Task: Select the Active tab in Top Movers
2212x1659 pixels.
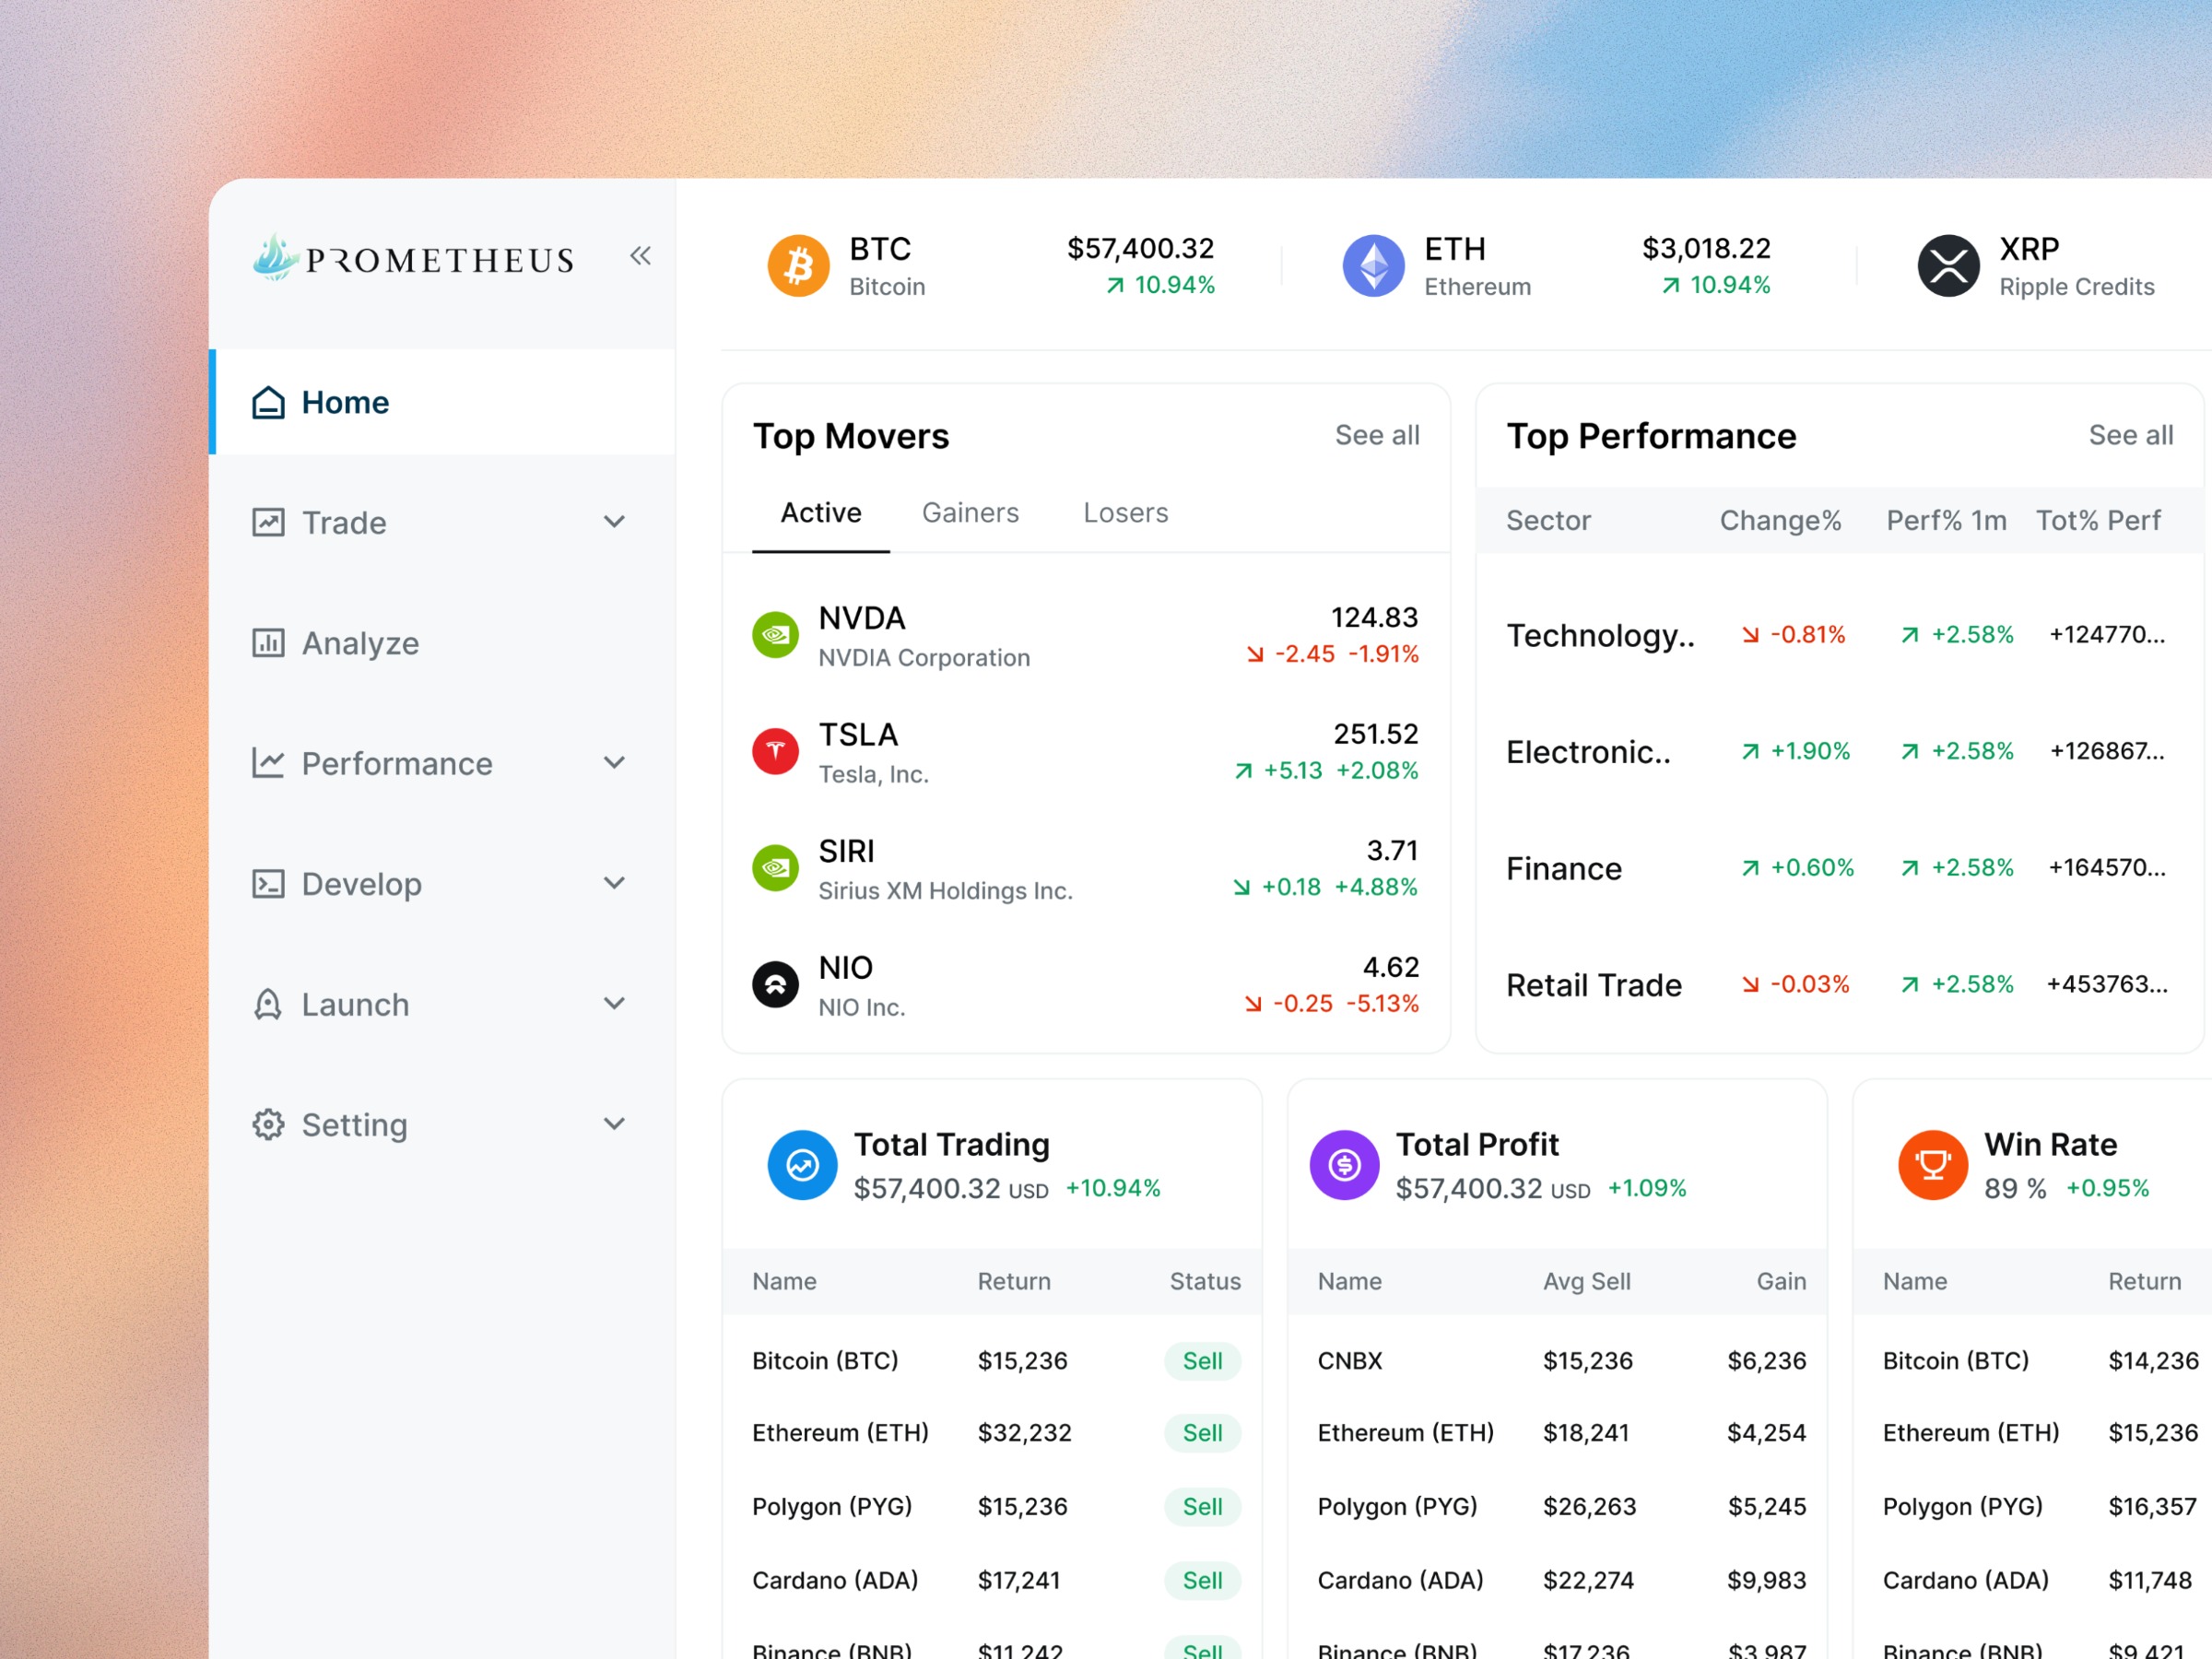Action: 821,512
